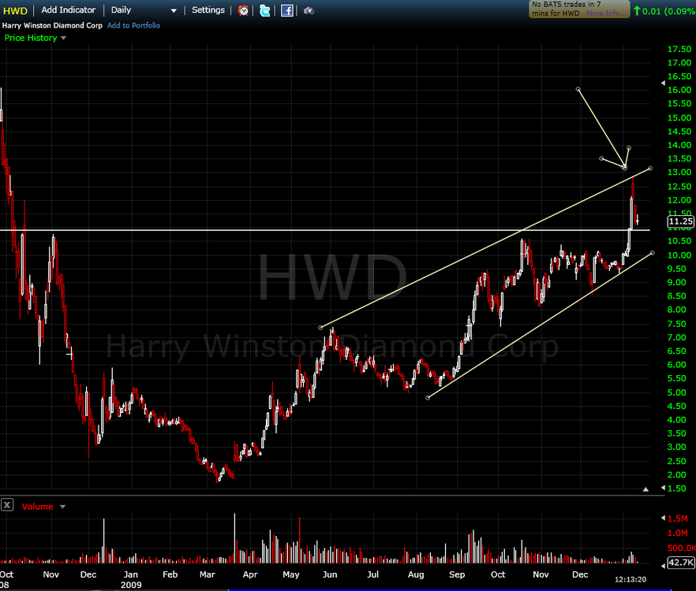The height and width of the screenshot is (591, 696).
Task: Click the left arrow next to 1.50 price
Action: tap(663, 488)
